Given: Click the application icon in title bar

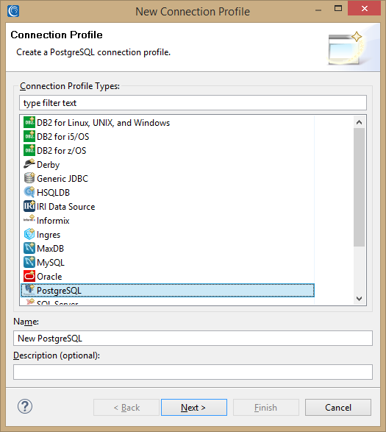Looking at the screenshot, I should 13,11.
